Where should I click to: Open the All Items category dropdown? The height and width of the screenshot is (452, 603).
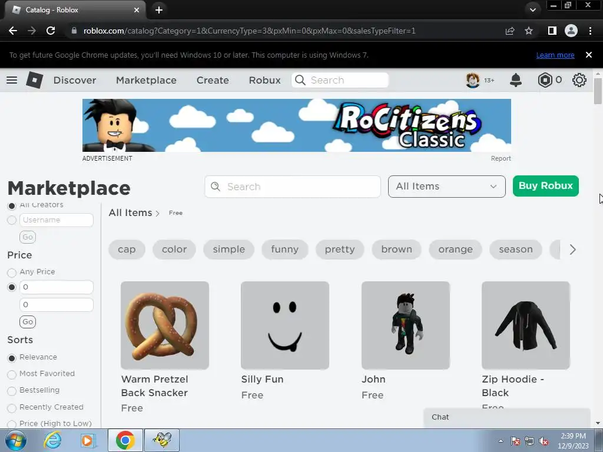click(x=446, y=187)
